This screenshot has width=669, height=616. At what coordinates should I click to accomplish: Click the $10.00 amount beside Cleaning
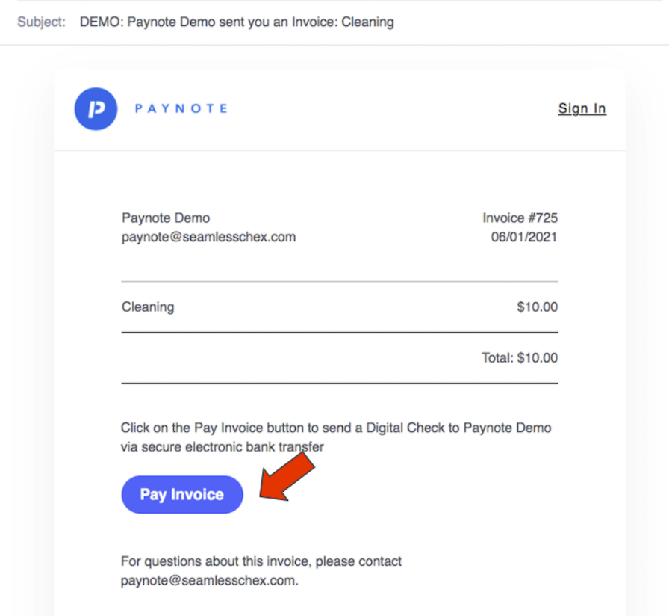point(537,307)
